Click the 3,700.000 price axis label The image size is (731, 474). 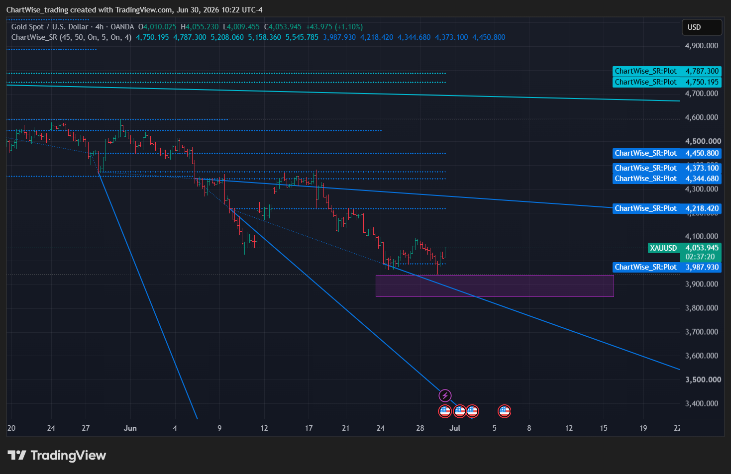(x=702, y=332)
